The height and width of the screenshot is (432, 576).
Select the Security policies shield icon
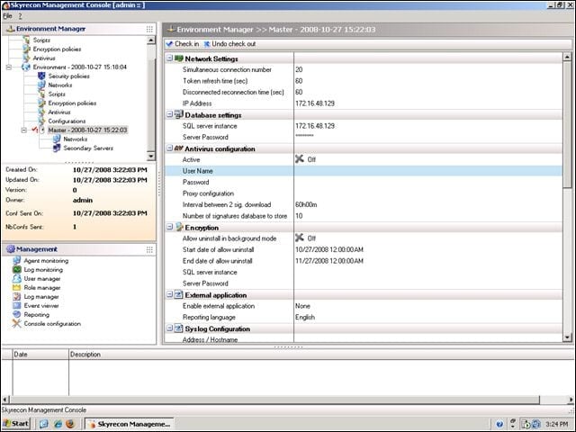click(x=41, y=76)
